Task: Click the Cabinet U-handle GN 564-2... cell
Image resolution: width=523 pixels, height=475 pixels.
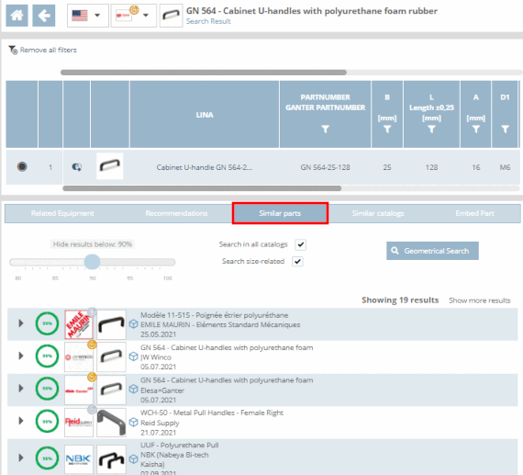Action: tap(205, 167)
